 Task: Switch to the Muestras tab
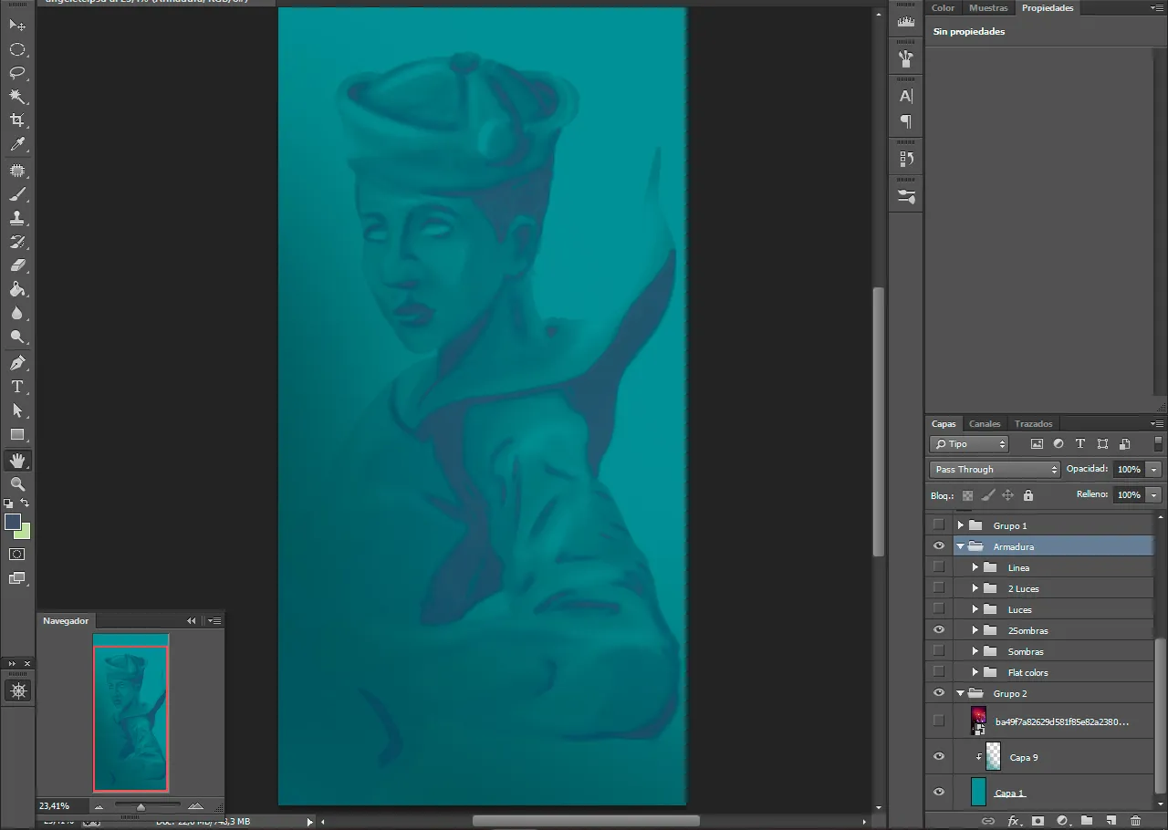[x=988, y=7]
